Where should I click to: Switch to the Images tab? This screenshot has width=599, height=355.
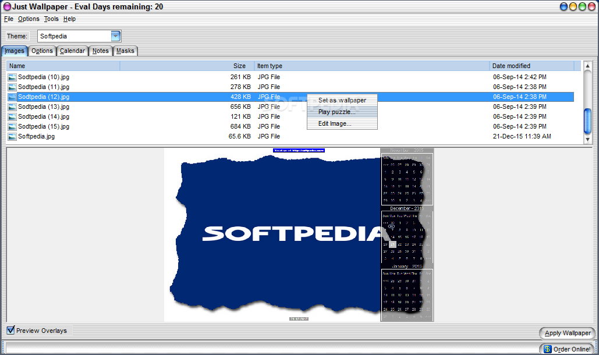15,51
